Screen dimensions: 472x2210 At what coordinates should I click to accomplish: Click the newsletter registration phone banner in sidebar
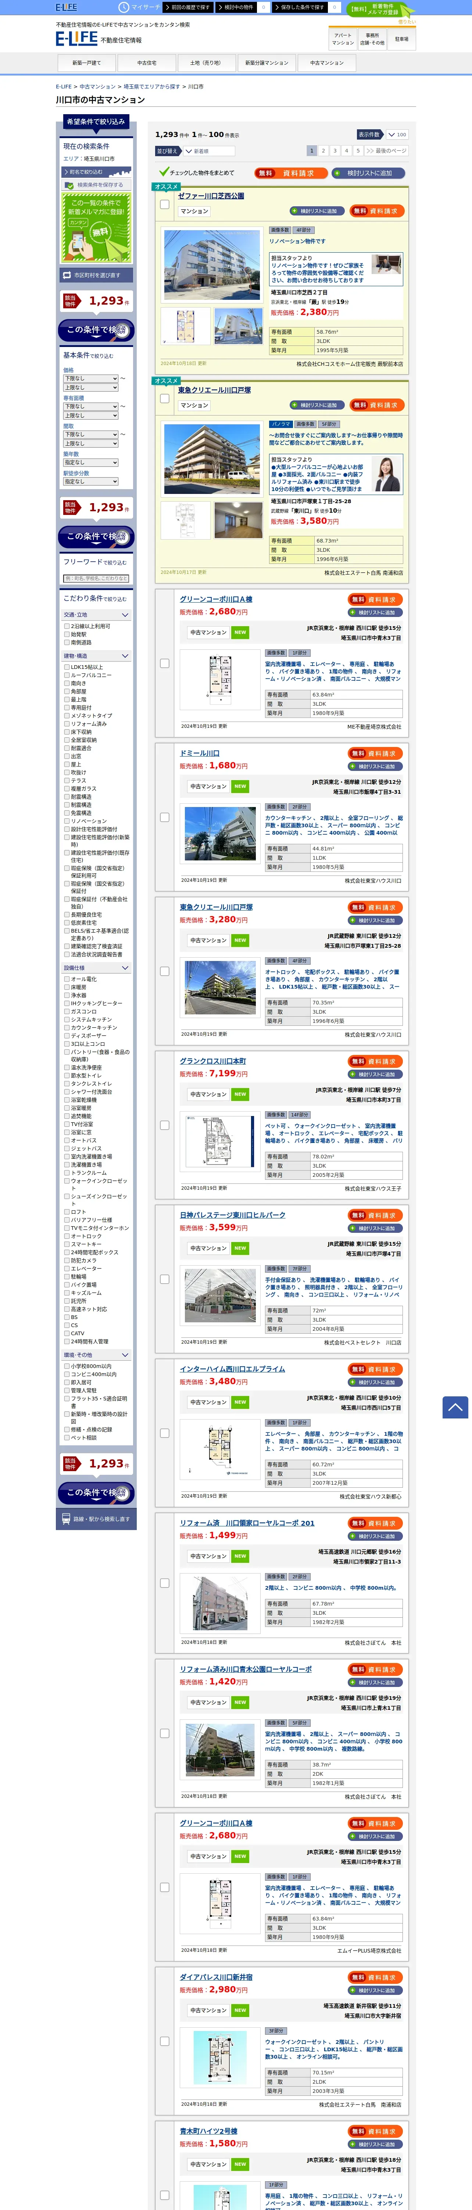(x=96, y=227)
